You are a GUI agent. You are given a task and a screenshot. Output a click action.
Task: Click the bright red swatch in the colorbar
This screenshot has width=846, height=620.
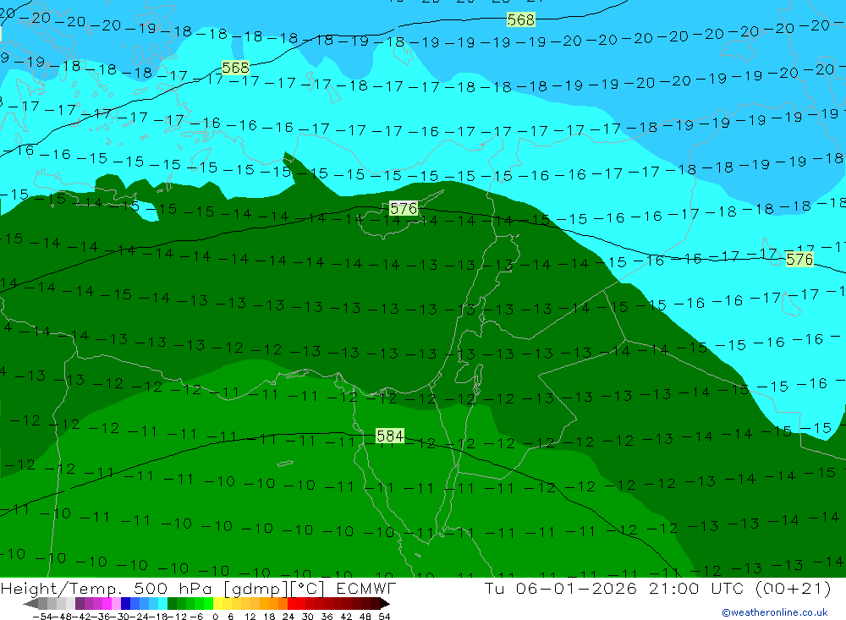tap(293, 603)
